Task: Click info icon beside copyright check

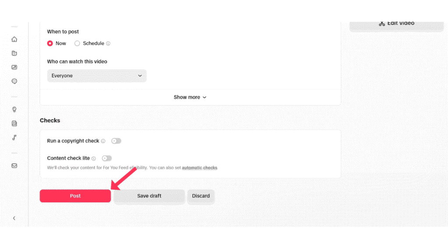Action: point(103,141)
